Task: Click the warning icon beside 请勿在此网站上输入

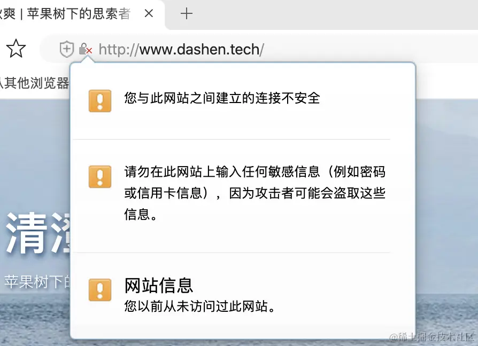Action: [100, 177]
